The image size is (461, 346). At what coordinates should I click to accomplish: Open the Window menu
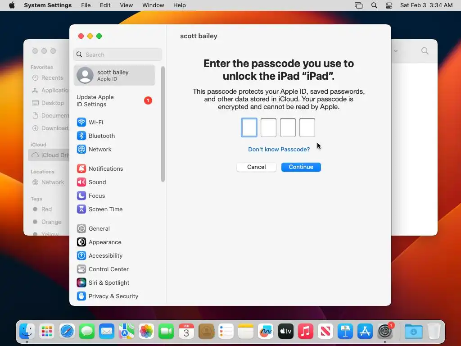click(x=153, y=5)
